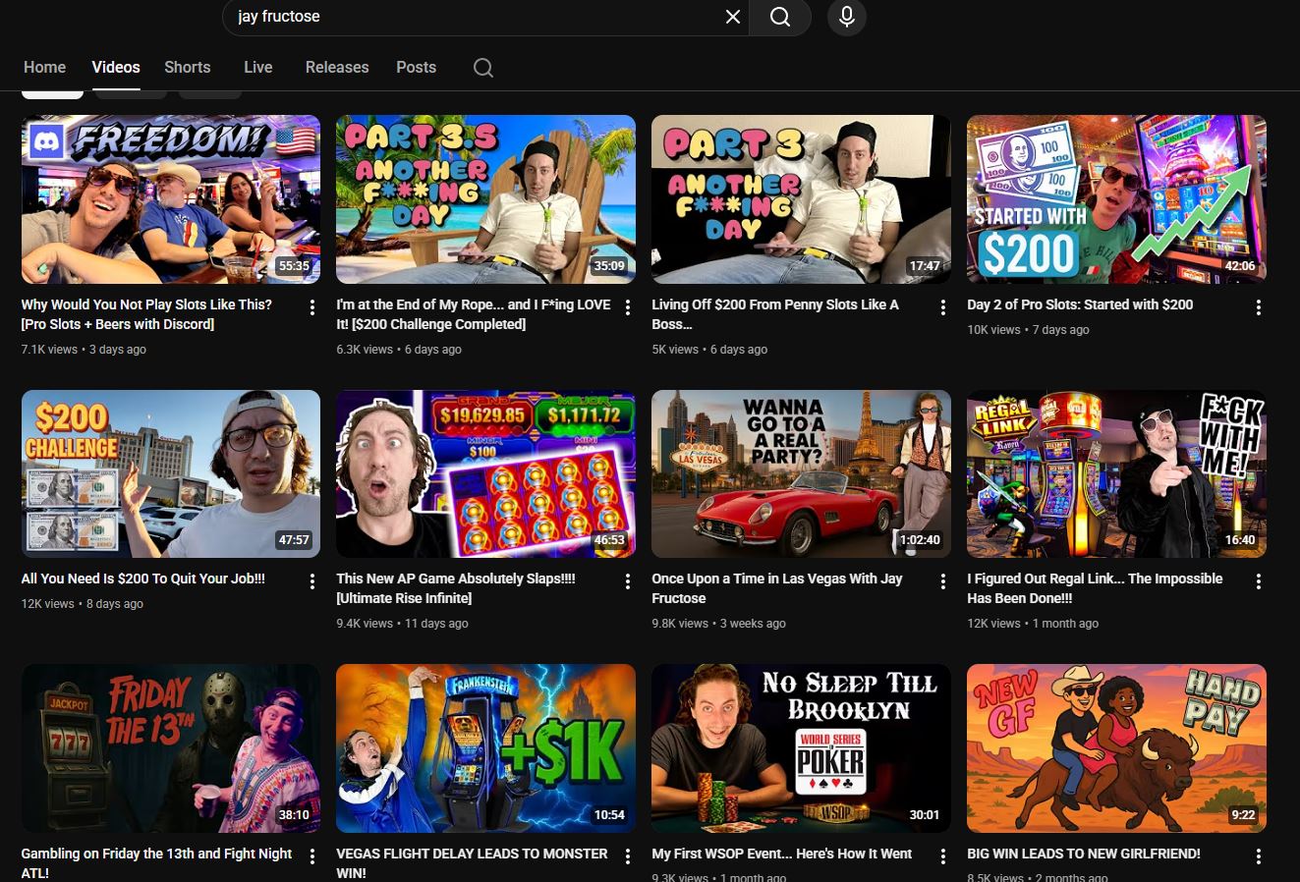Image resolution: width=1300 pixels, height=882 pixels.
Task: Play the Frankenstein +$1K thumbnail (10:54)
Action: coord(485,748)
